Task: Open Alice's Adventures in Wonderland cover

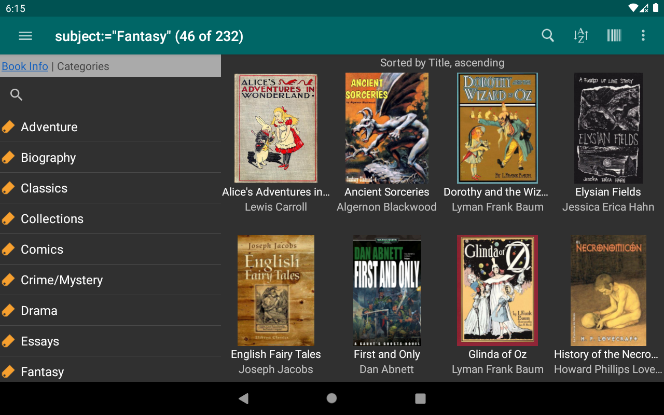Action: click(x=275, y=128)
